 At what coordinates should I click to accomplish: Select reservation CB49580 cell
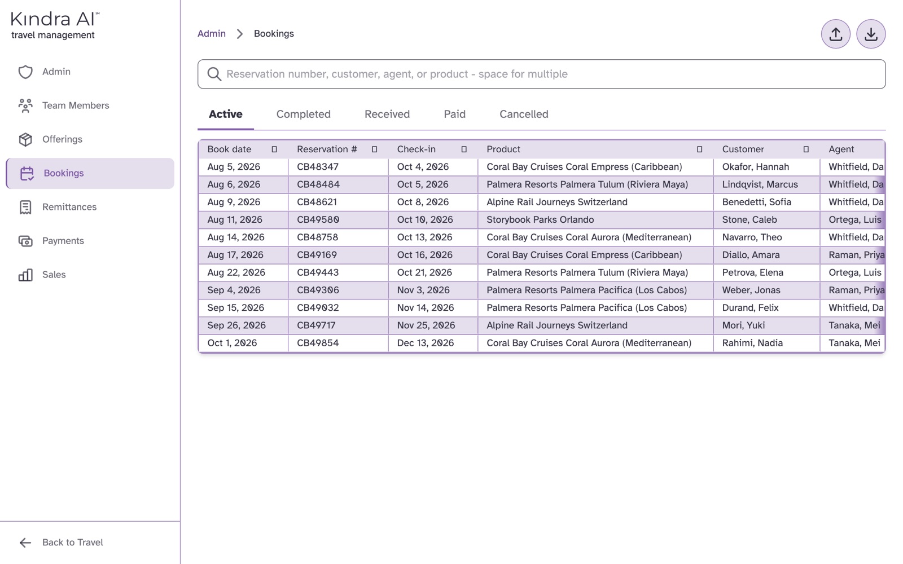[x=338, y=220]
